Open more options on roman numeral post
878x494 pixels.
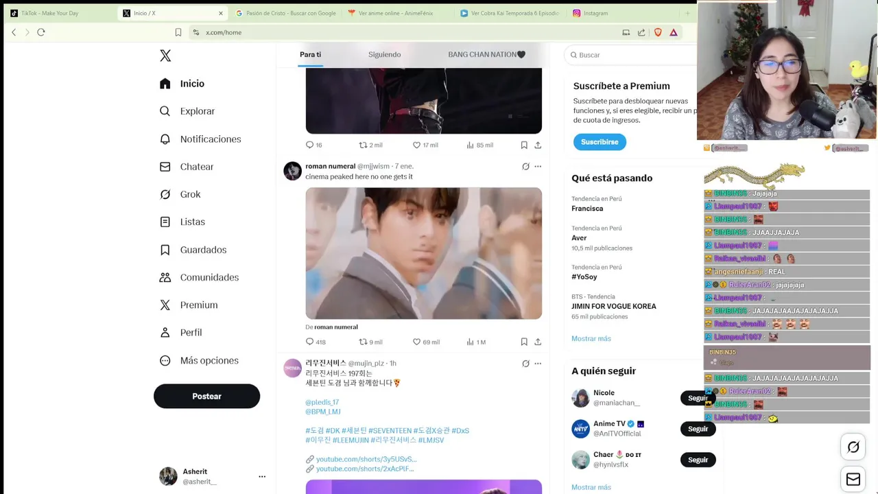[538, 166]
